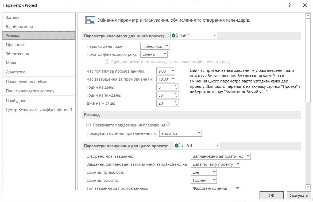Open the calendar options project dropdown 'Лаб 4'
Viewport: 313px width, 202px height.
point(194,36)
